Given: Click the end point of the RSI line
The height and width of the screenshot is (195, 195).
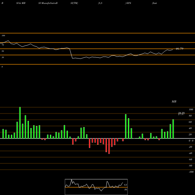Looking at the screenshot, I should click(x=173, y=50).
